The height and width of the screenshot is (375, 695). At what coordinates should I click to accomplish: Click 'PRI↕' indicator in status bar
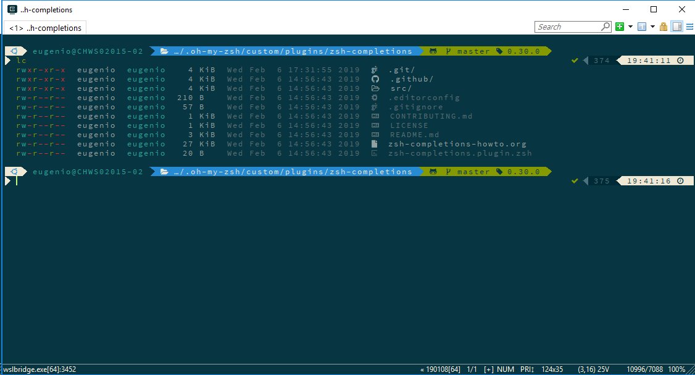(x=527, y=369)
